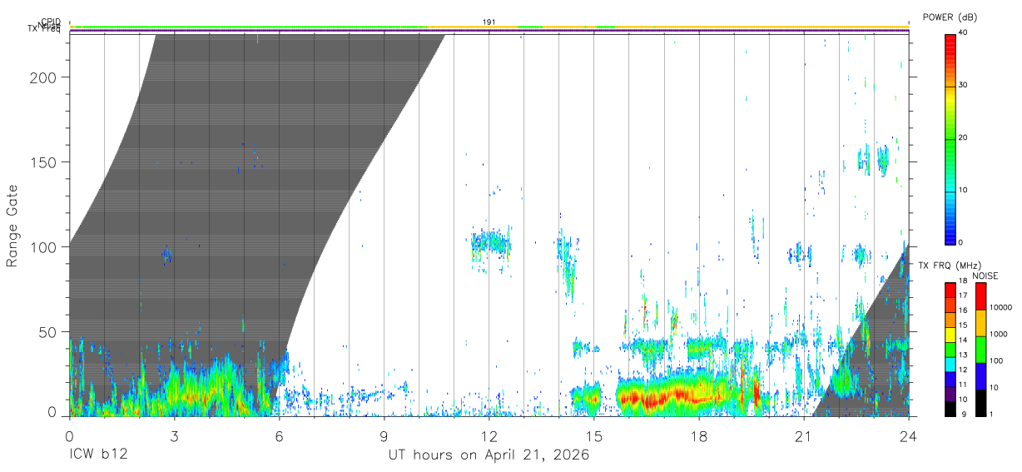1022x472 pixels.
Task: Pick the black block in NOISE colorbar
Action: (x=981, y=402)
